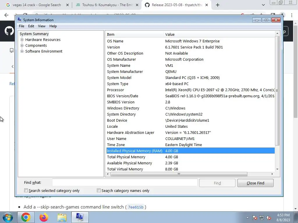
Task: Expand Hardware Resources node
Action: click(22, 39)
